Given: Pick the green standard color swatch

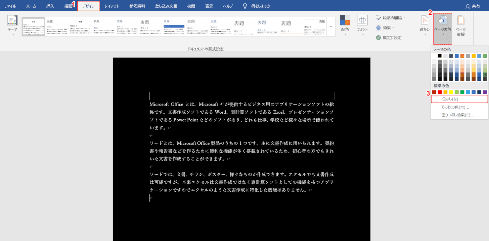Looking at the screenshot, I should (x=462, y=92).
